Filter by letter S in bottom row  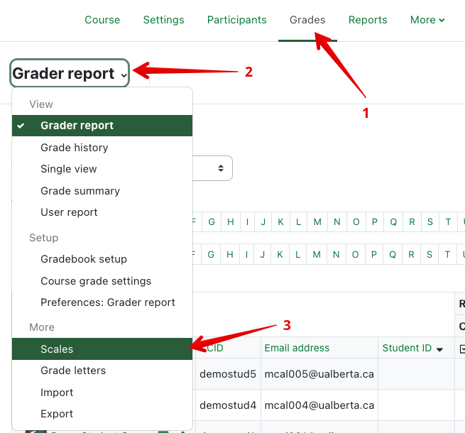tap(430, 253)
